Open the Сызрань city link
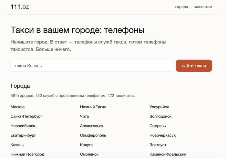226x158 pixels. click(x=158, y=126)
